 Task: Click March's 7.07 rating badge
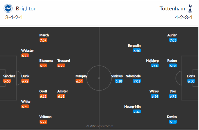(x=43, y=40)
